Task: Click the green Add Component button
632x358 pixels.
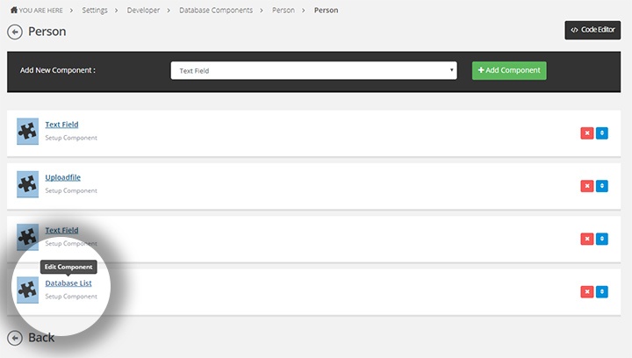Action: [509, 70]
